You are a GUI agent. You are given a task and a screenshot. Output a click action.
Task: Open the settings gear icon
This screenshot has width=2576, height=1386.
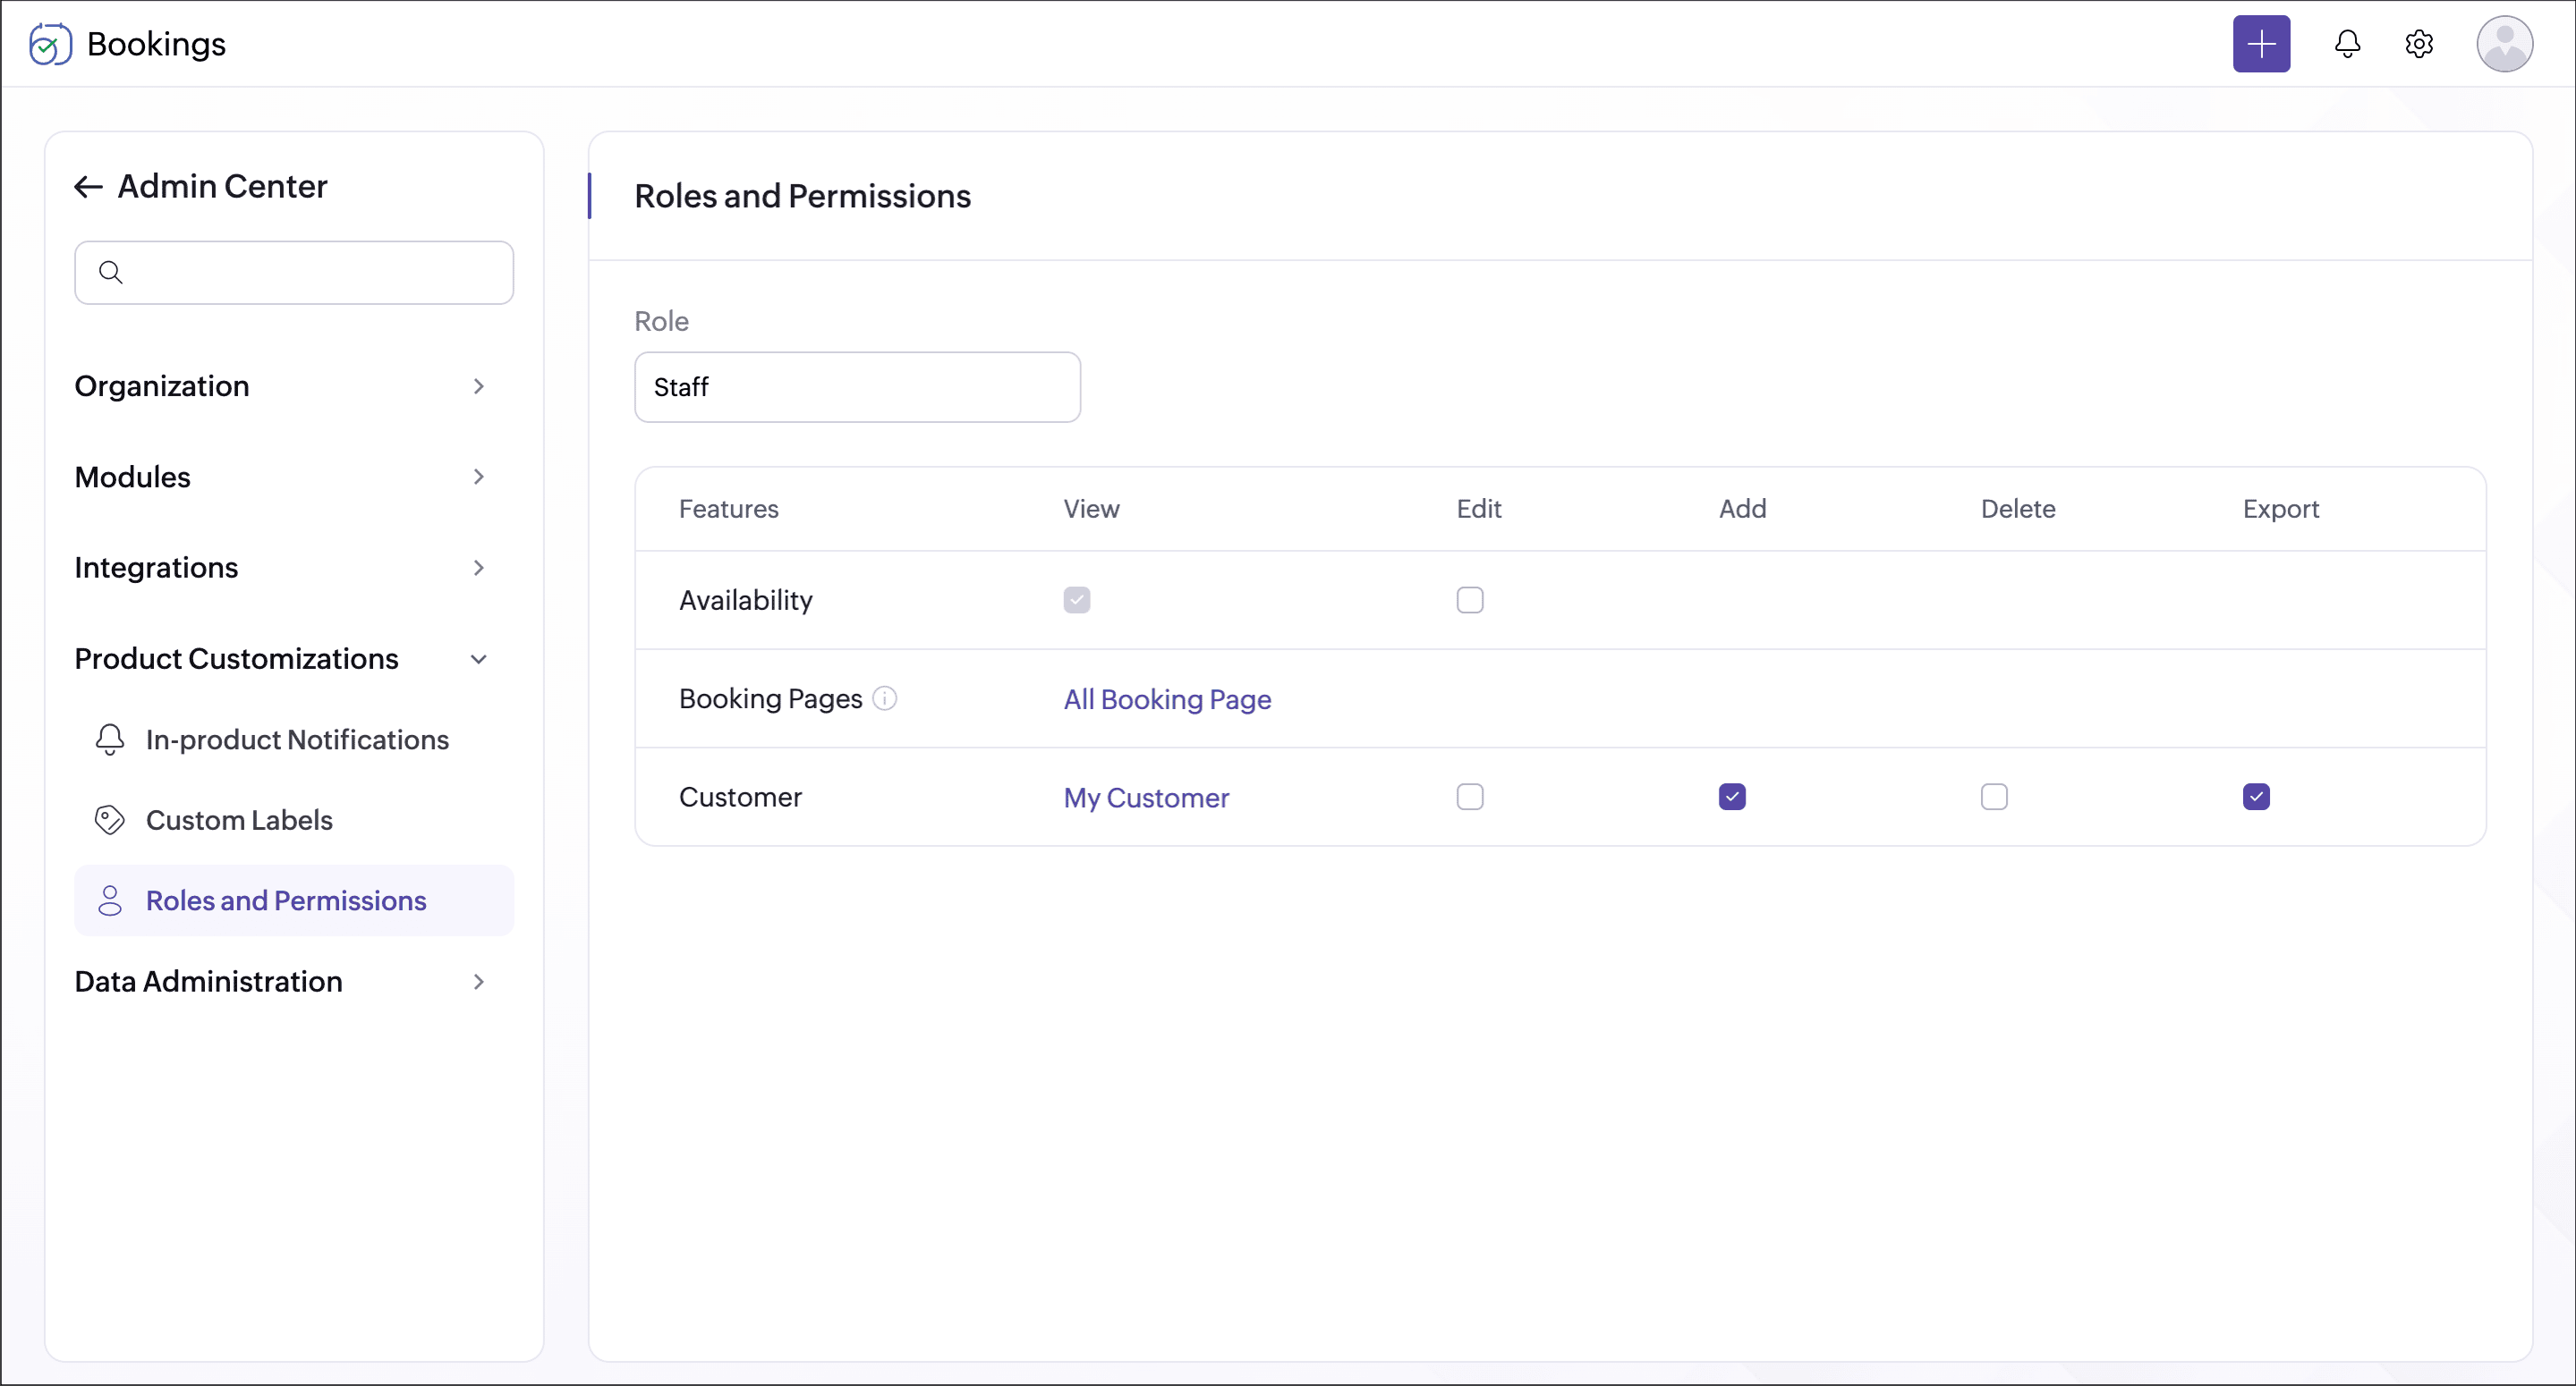[2418, 44]
